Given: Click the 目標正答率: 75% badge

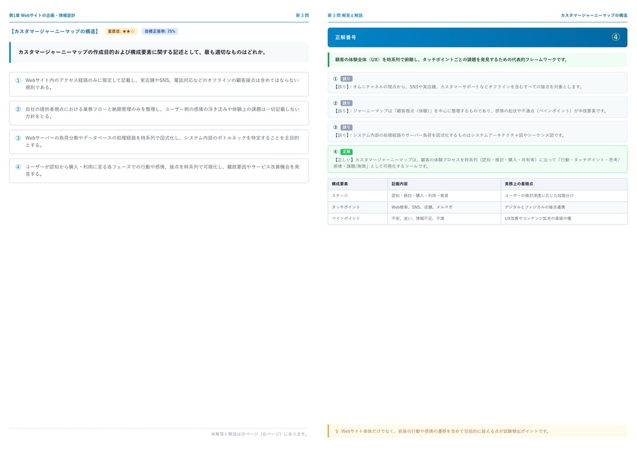Looking at the screenshot, I should 160,31.
